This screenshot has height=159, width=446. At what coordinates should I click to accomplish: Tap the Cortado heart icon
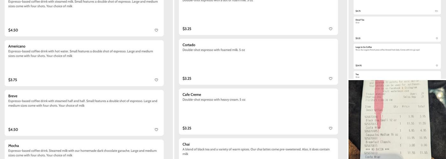point(330,79)
